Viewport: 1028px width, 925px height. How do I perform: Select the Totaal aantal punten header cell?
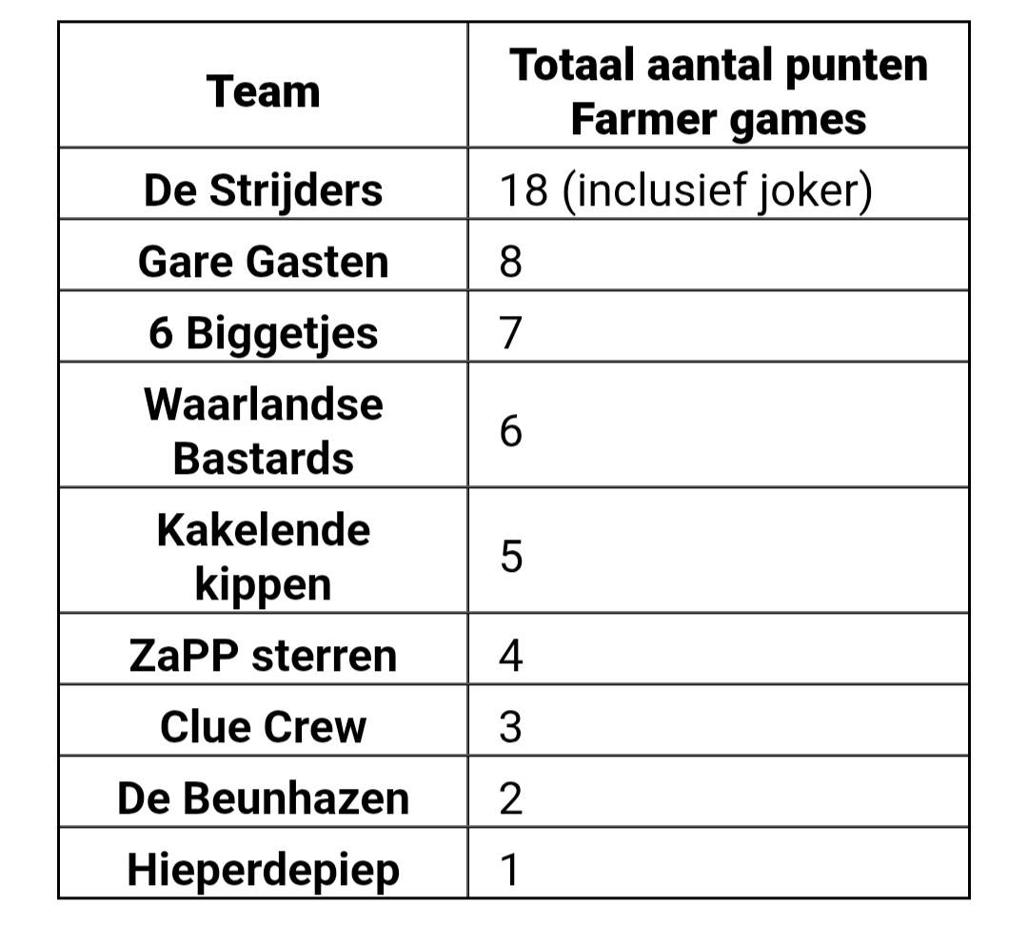click(719, 85)
